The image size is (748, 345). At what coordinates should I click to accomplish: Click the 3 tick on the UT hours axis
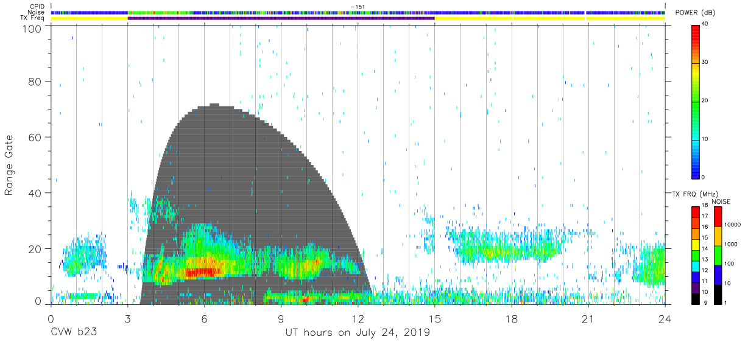click(127, 318)
